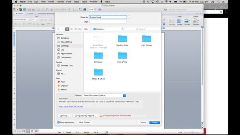Click the Wi-Fi icon in menu bar

pos(166,1)
